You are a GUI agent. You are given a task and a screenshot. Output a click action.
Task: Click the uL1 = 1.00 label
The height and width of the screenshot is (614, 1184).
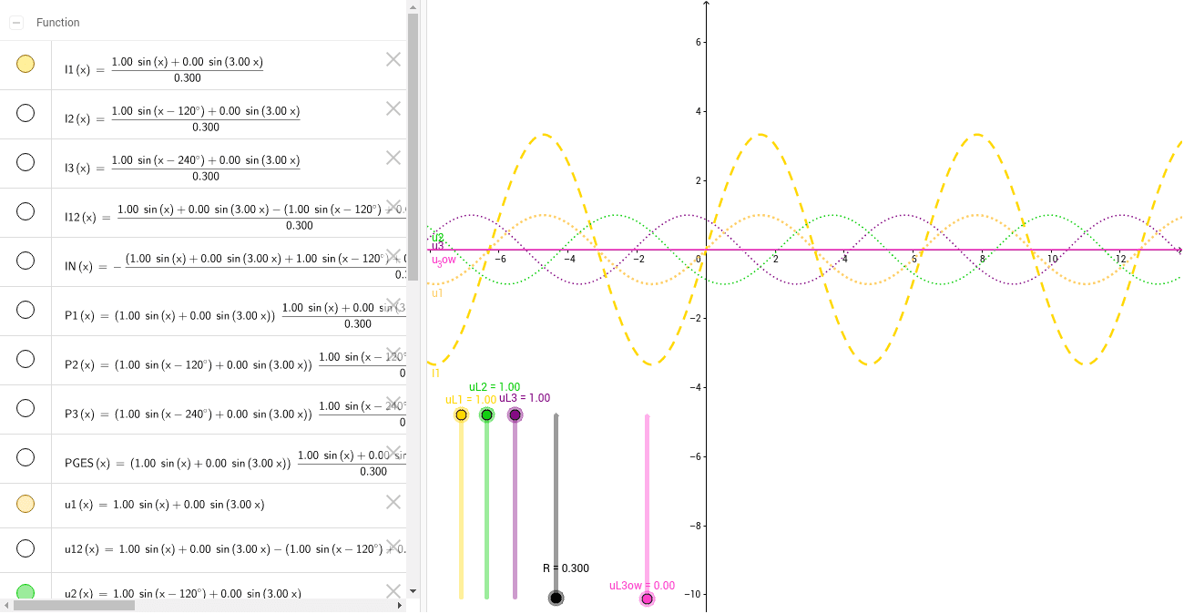point(470,400)
